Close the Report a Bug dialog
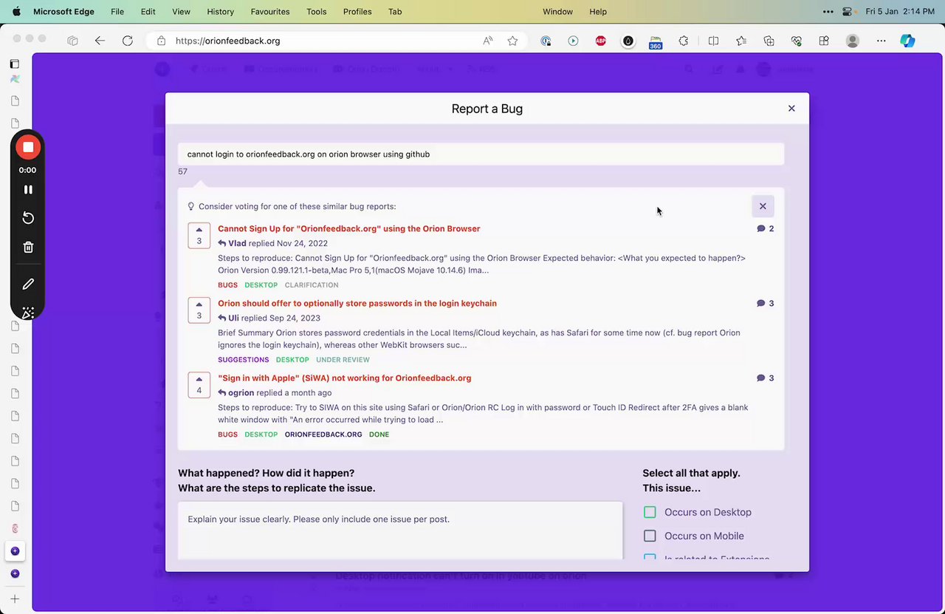Viewport: 945px width, 614px height. 791,109
